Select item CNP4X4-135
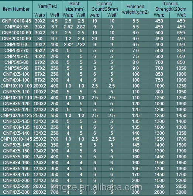This screenshot has width=193, height=196. pos(16,127)
